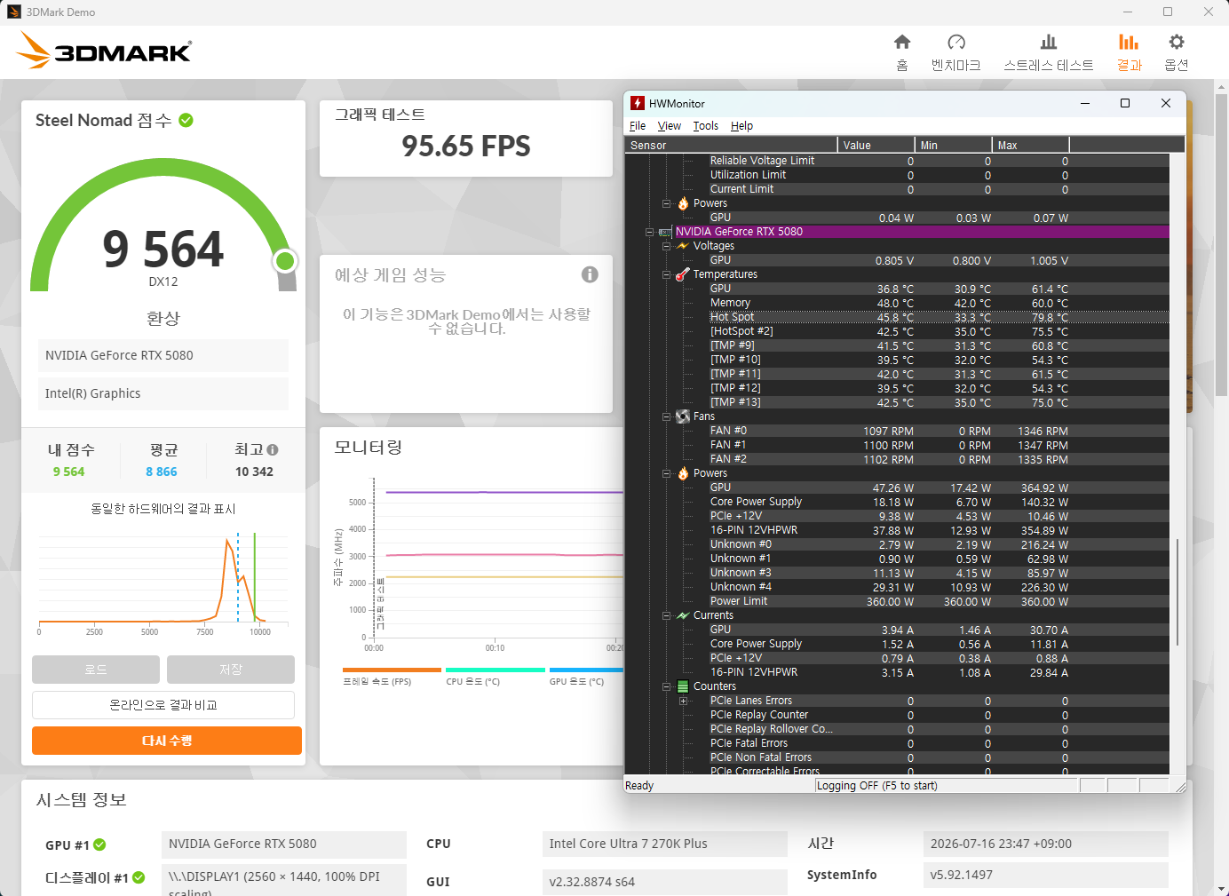The width and height of the screenshot is (1229, 896).
Task: Switch to the 스트레스 테스트 tab
Action: (1049, 52)
